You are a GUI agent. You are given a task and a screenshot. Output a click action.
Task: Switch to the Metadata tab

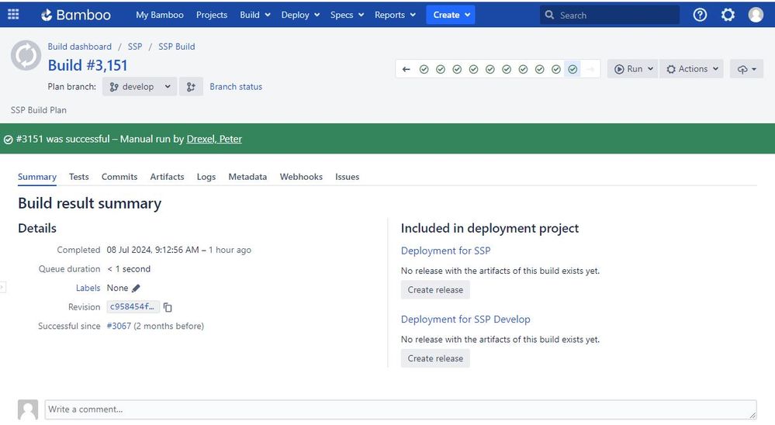tap(247, 177)
